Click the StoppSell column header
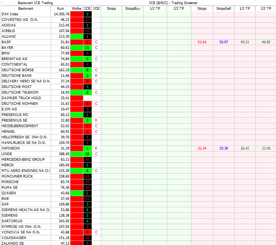This screenshot has height=245, width=276. 223,9
